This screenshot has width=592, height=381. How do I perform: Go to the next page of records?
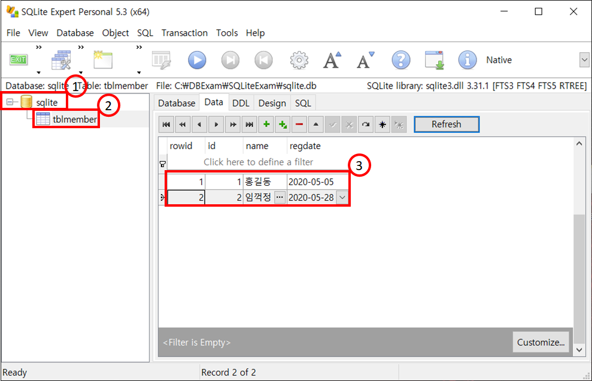tap(233, 125)
